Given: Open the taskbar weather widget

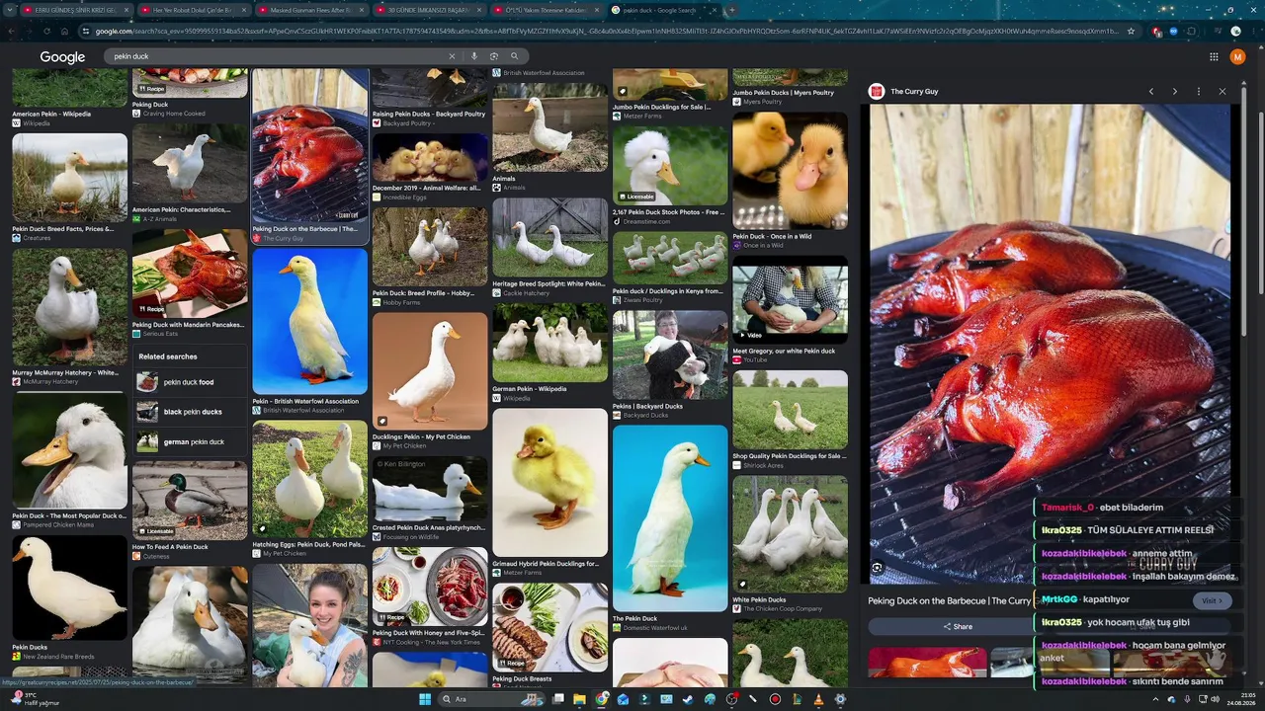Looking at the screenshot, I should 36,699.
